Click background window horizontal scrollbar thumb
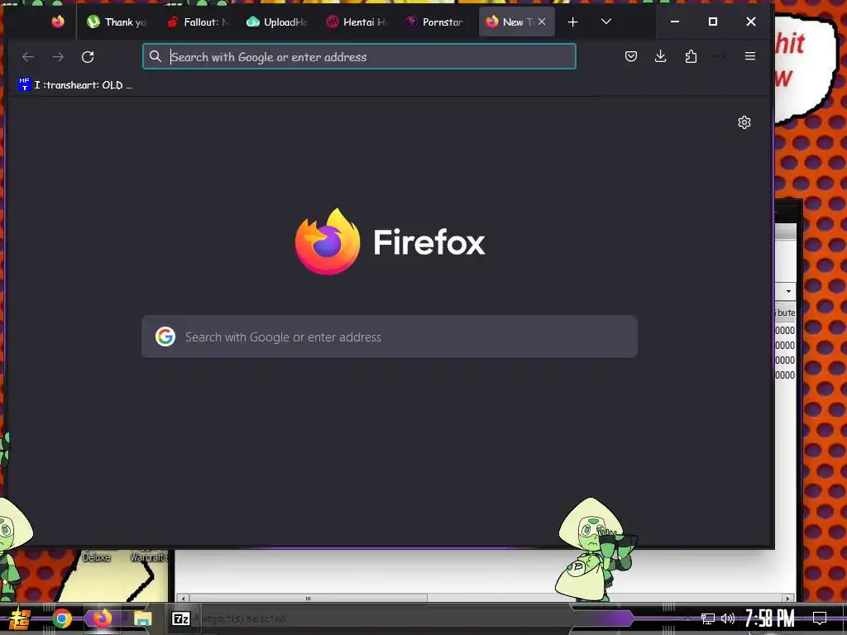847x635 pixels. pyautogui.click(x=308, y=599)
